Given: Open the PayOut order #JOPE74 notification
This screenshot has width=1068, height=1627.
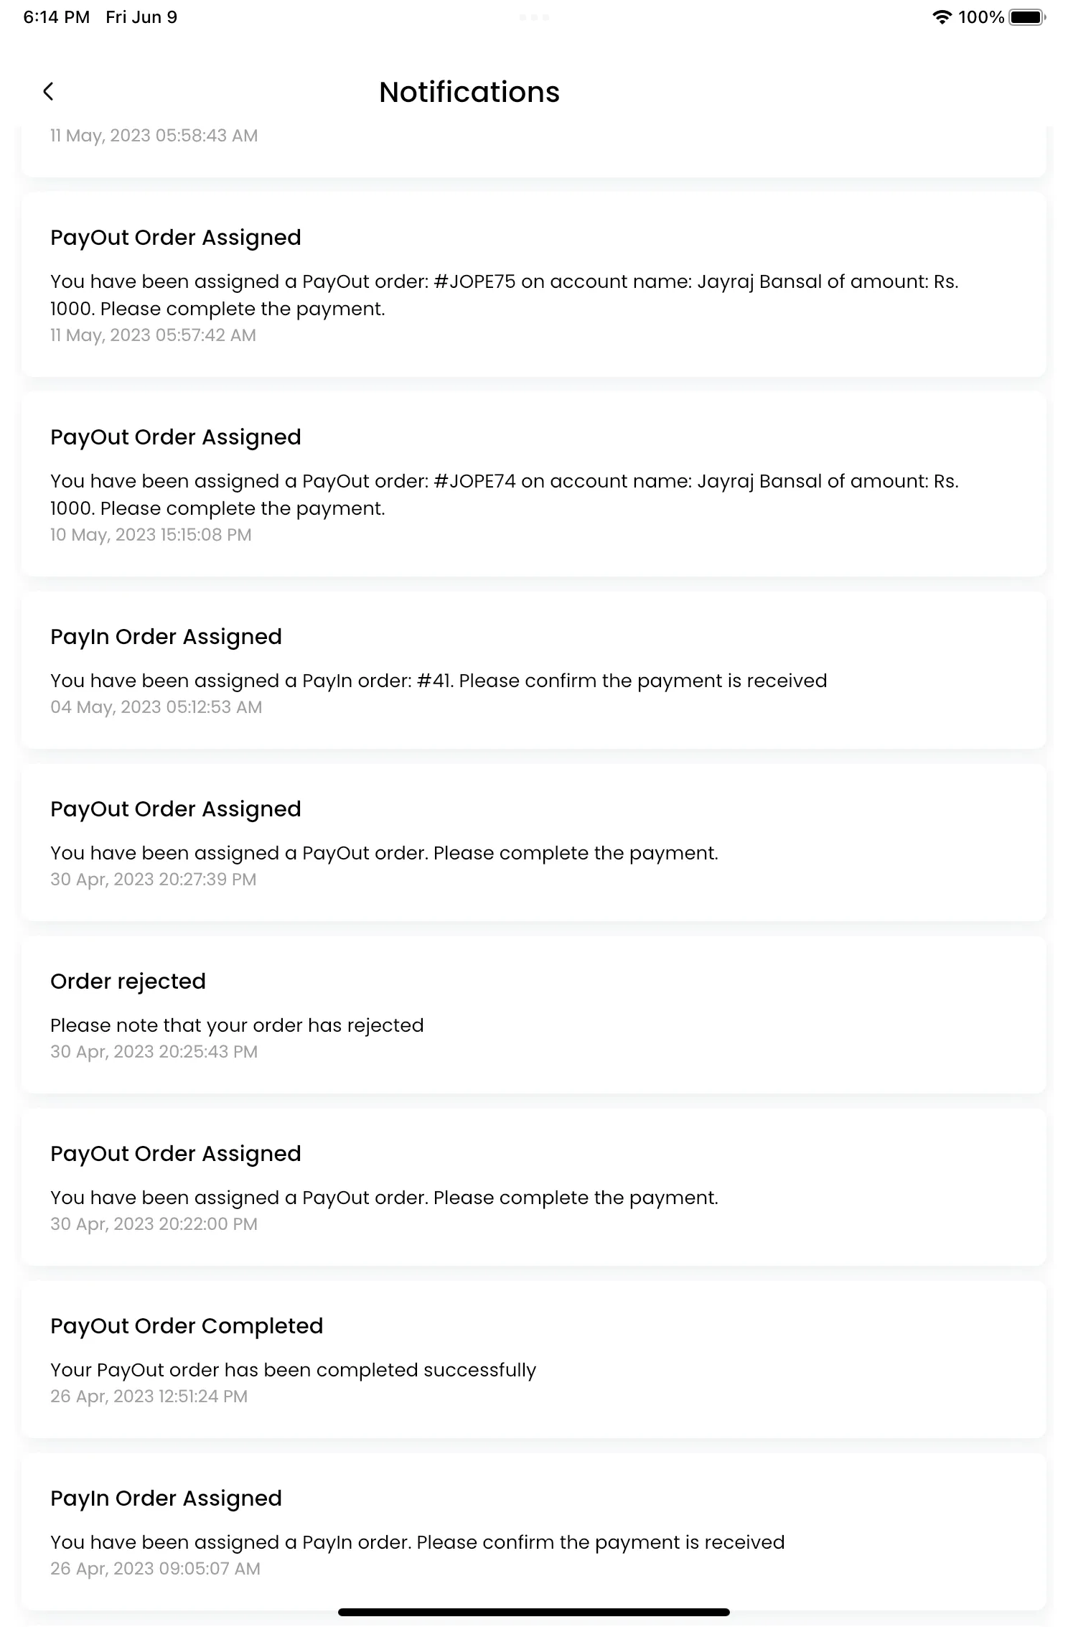Looking at the screenshot, I should (534, 484).
